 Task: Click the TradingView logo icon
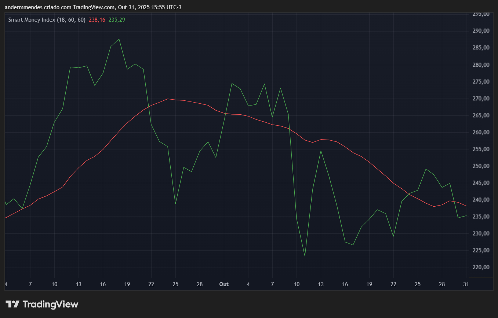[12, 304]
